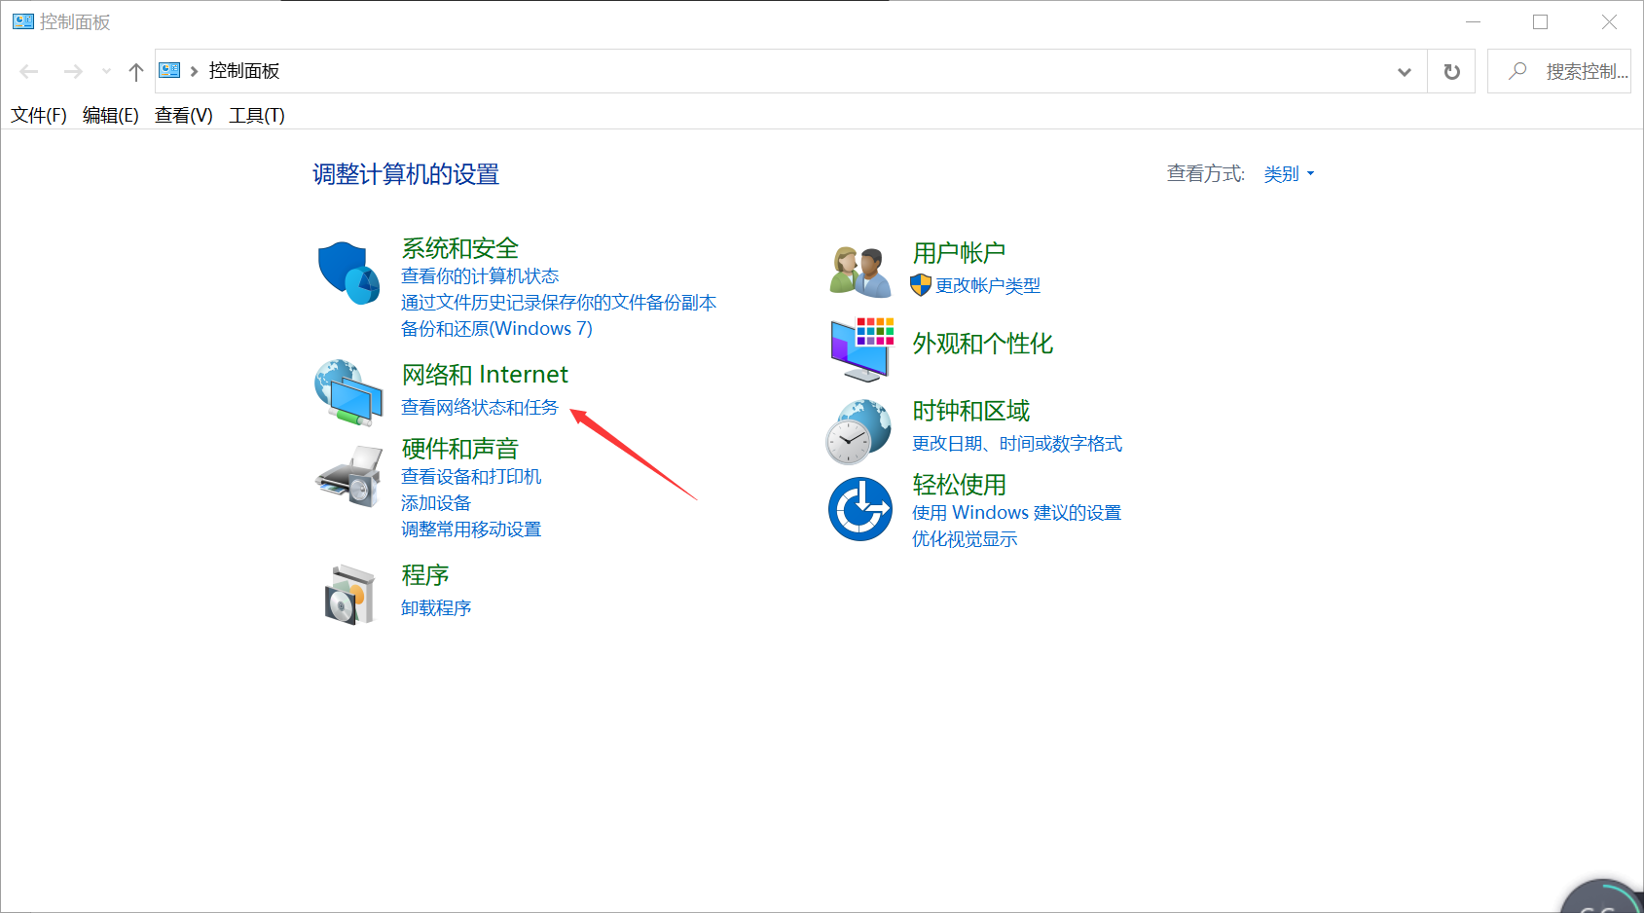This screenshot has width=1644, height=913.
Task: Open the recent locations chevron dropdown
Action: pos(105,70)
